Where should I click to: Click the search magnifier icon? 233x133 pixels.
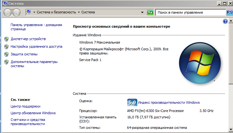click(229, 12)
